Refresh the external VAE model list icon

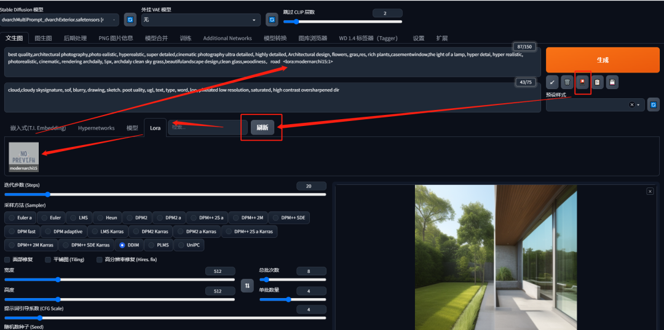272,20
